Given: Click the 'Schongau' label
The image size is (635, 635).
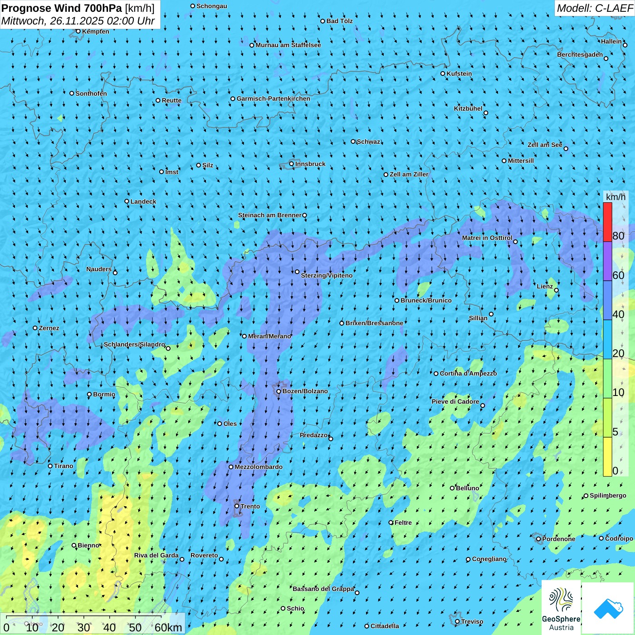Looking at the screenshot, I should click(x=212, y=6).
